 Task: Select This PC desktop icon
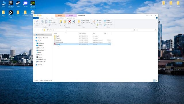coord(4,4)
